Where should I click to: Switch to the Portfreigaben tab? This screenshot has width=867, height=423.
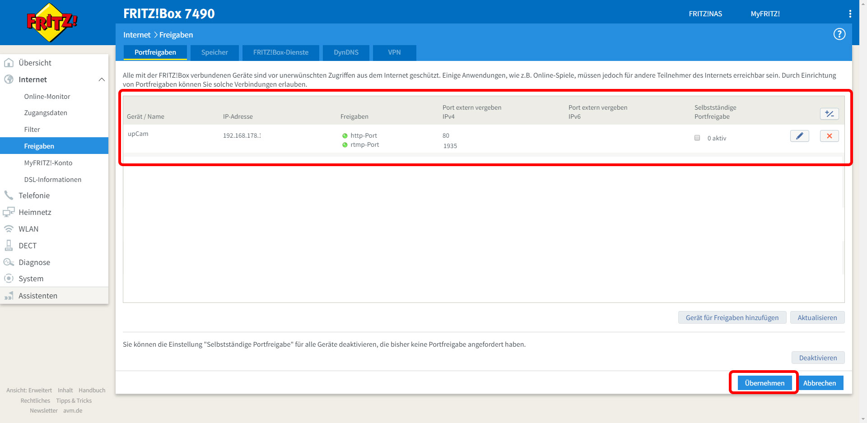click(155, 52)
